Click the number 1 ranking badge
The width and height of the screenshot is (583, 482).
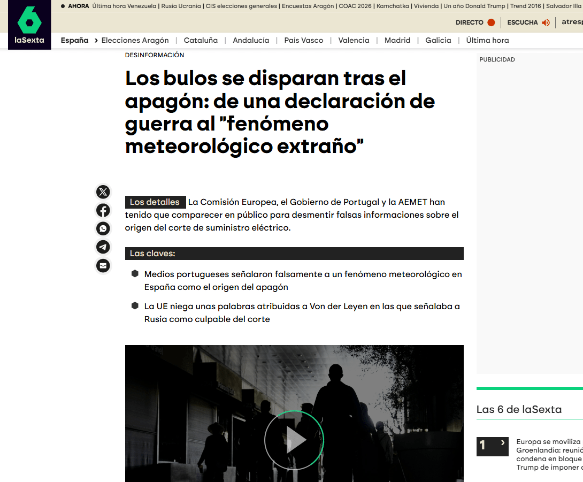tap(492, 447)
